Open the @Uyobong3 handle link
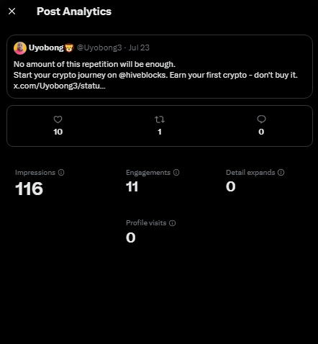The width and height of the screenshot is (318, 344). (x=99, y=47)
